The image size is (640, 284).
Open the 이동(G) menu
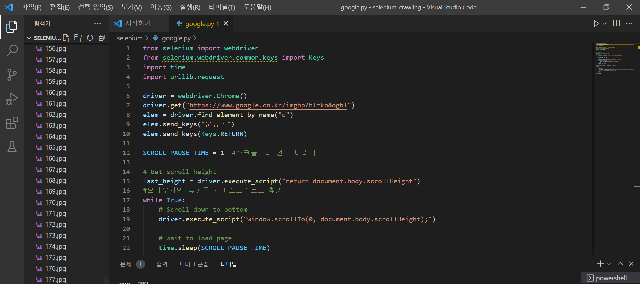point(161,7)
